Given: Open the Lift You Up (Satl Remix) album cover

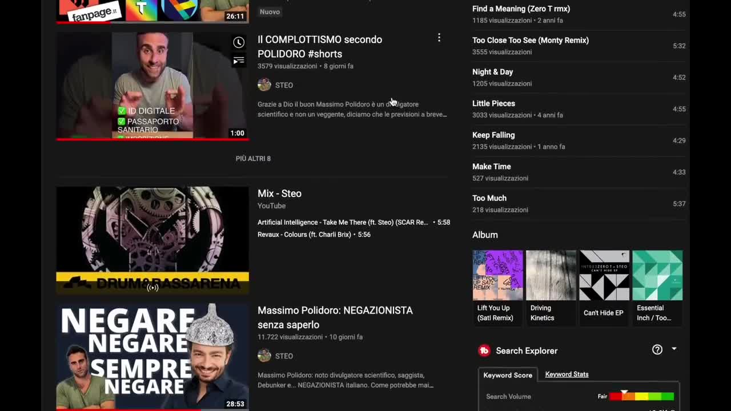Looking at the screenshot, I should coord(497,275).
